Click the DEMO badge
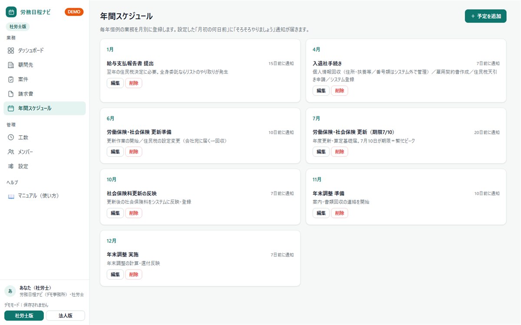Viewport: 521px width, 325px height. (74, 12)
